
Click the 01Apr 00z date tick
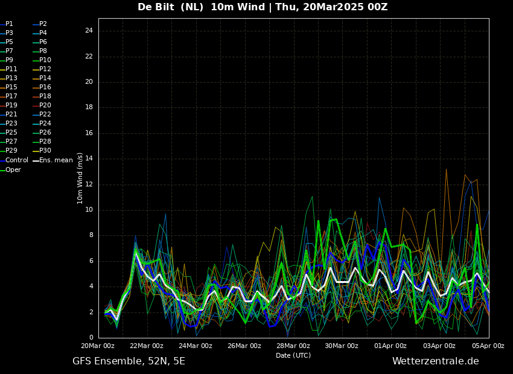390,346
